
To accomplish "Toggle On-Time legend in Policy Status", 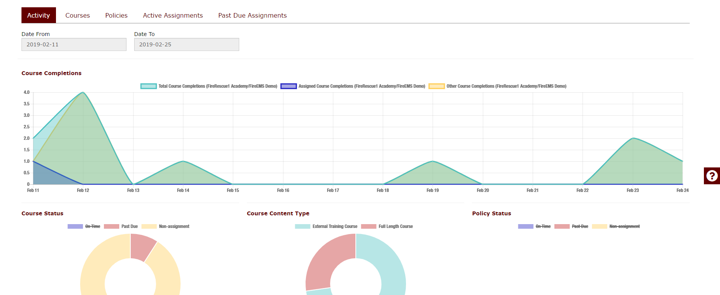I will click(534, 226).
